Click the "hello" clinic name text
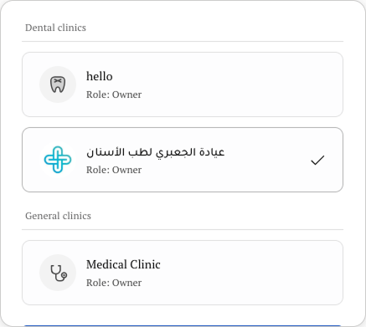Screen dimensions: 366x327 point(100,76)
